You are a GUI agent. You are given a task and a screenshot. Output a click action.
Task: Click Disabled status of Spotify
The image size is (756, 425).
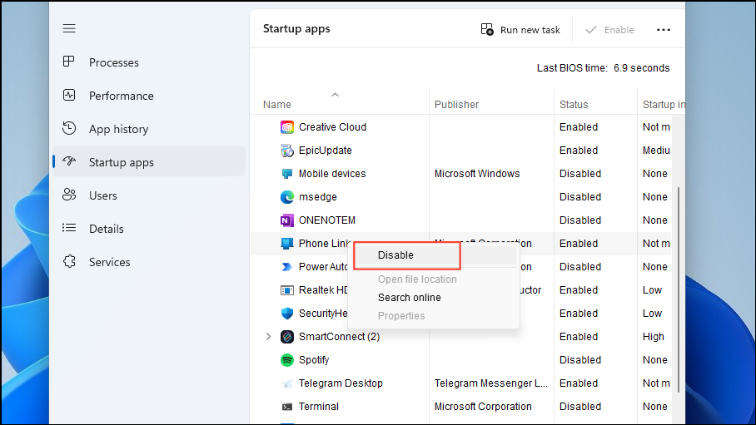click(x=580, y=360)
